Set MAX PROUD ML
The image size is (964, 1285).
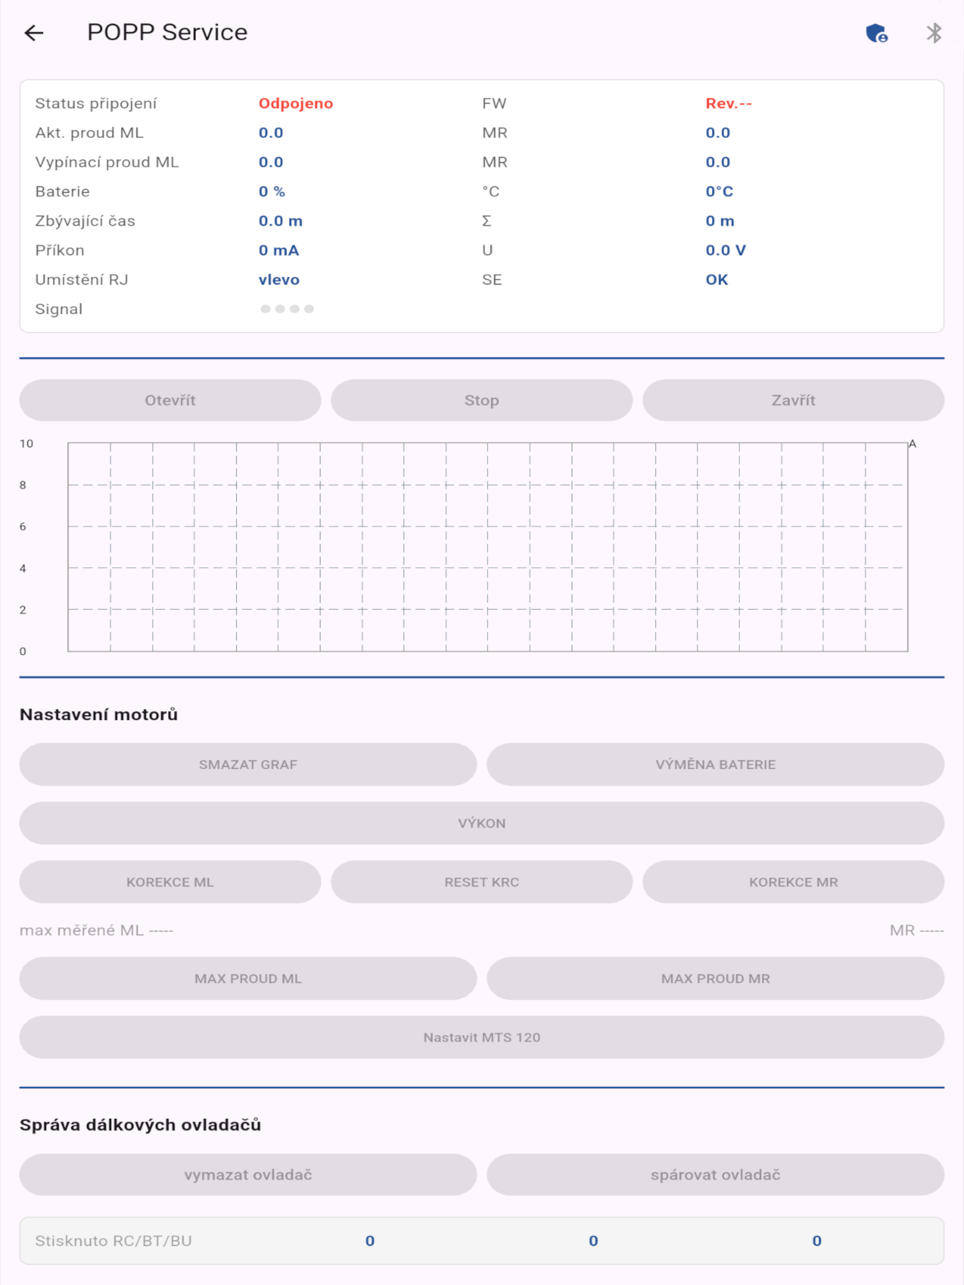tap(248, 979)
